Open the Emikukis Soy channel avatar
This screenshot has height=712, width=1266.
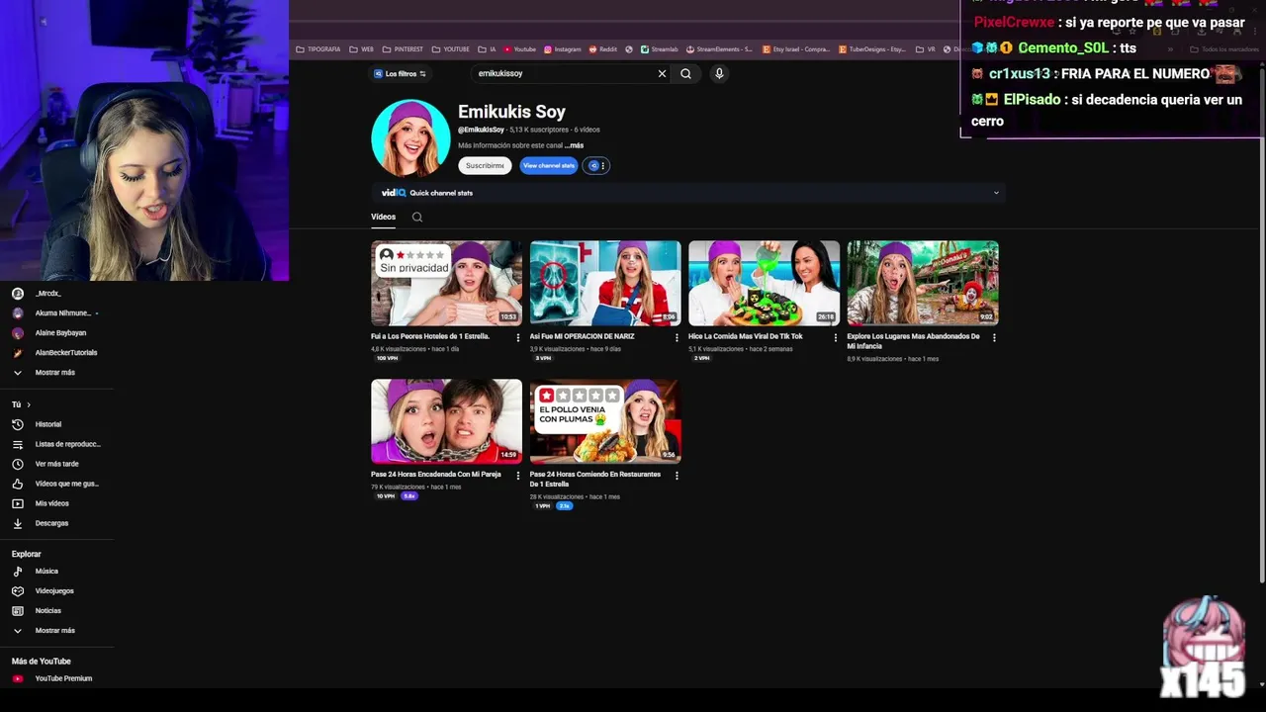(x=410, y=138)
